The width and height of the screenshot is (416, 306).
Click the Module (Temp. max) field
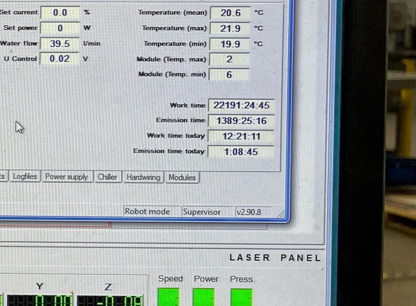point(229,59)
